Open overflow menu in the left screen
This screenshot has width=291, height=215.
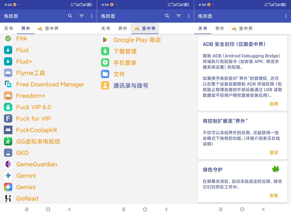point(92,16)
